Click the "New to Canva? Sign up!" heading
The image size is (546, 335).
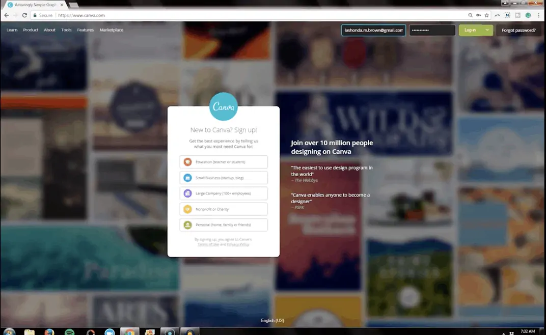pos(224,130)
